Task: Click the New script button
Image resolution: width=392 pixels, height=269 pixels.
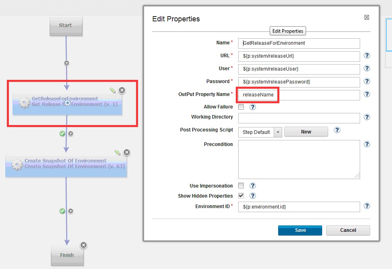Action: (306, 132)
